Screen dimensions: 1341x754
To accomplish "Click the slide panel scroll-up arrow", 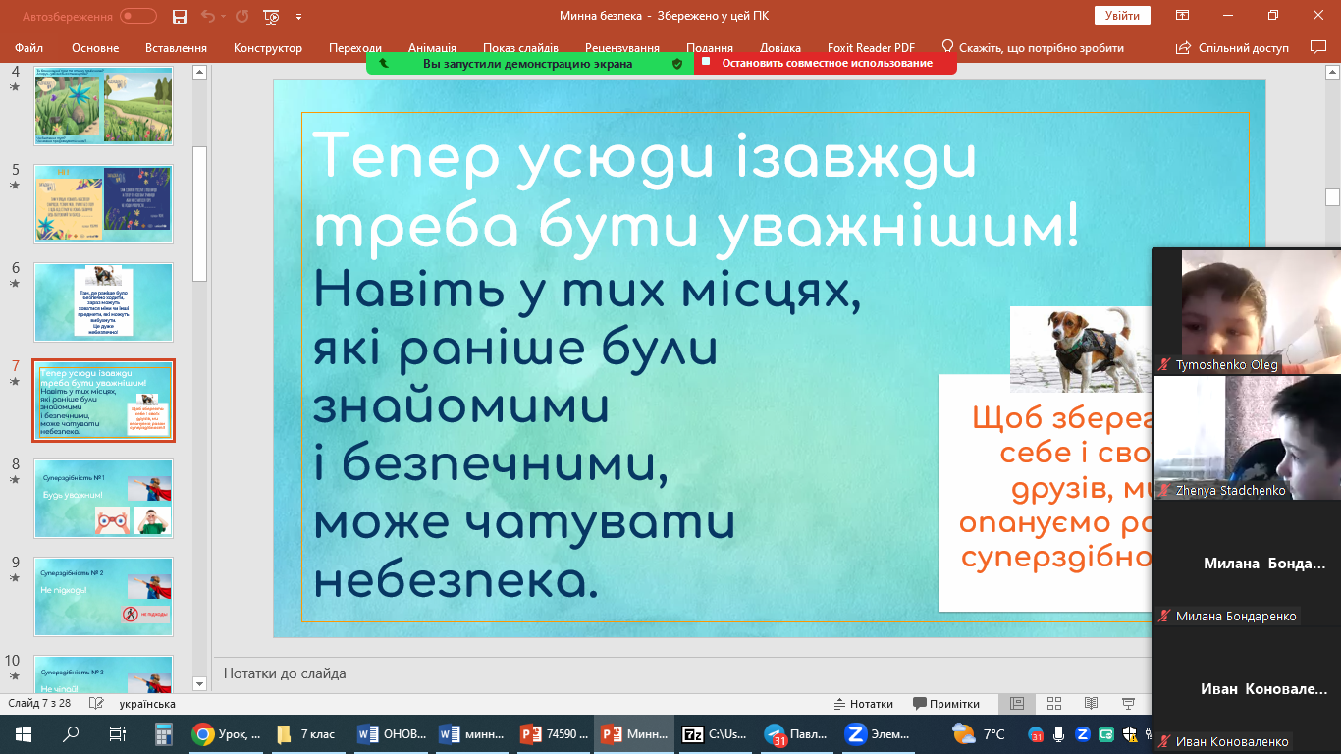I will coord(199,72).
